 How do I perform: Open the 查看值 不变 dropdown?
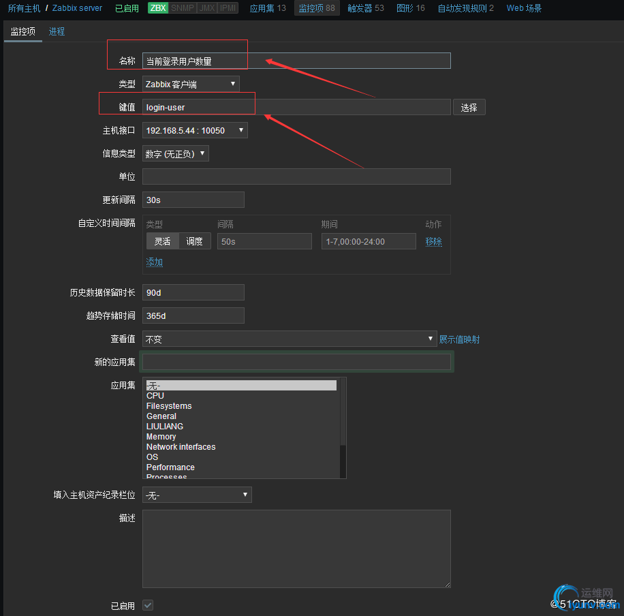click(290, 339)
